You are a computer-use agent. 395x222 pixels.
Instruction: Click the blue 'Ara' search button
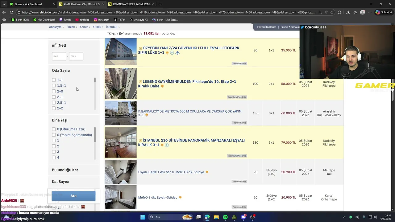pyautogui.click(x=73, y=196)
